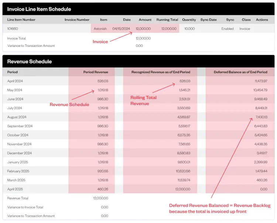Click recognized revenue value 10,520.56
The width and height of the screenshot is (277, 223).
(183, 171)
